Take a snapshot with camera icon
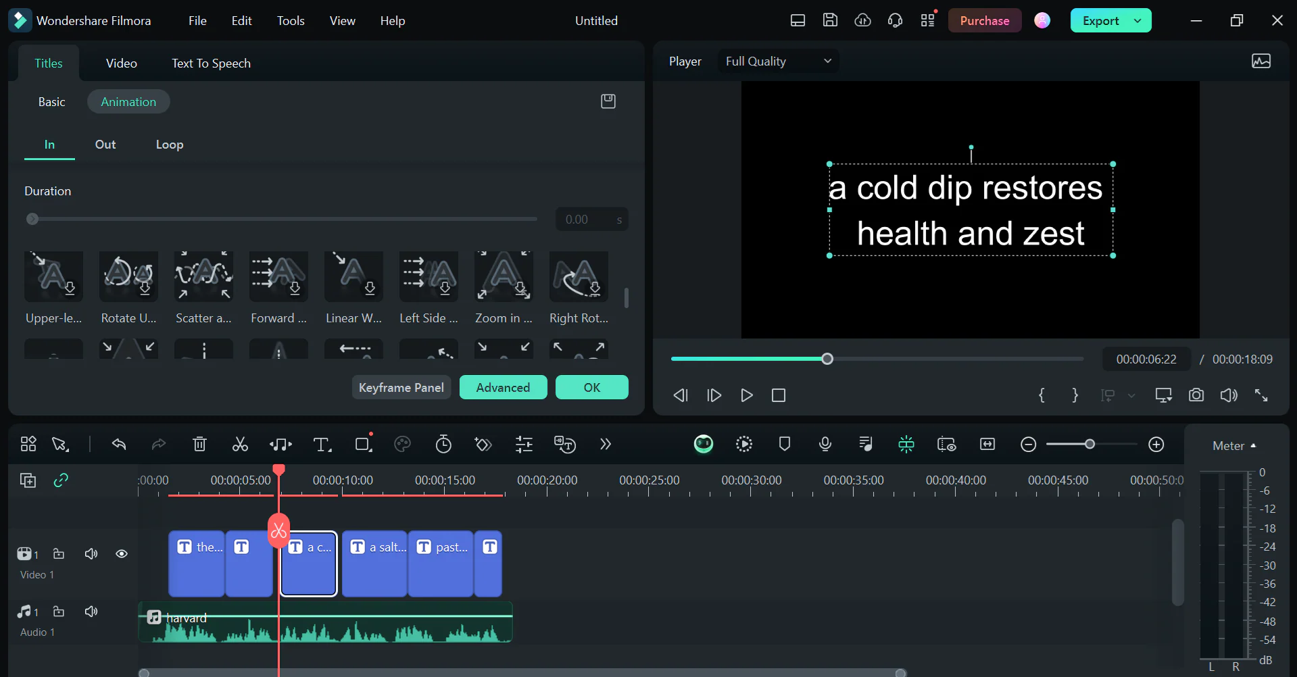 click(1196, 395)
